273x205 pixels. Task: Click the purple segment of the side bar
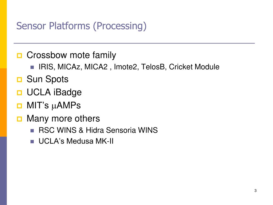click(3, 171)
